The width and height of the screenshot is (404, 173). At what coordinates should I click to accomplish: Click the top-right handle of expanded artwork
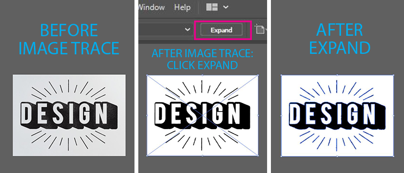coord(393,75)
